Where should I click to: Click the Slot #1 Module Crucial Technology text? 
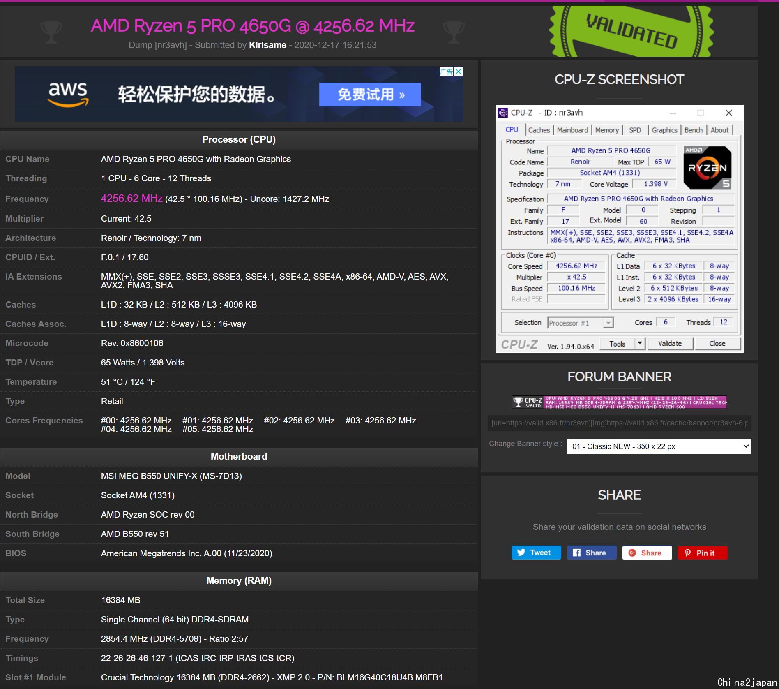pyautogui.click(x=272, y=677)
